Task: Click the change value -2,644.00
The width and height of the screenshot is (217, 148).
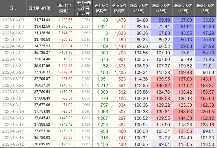Action: point(65,33)
